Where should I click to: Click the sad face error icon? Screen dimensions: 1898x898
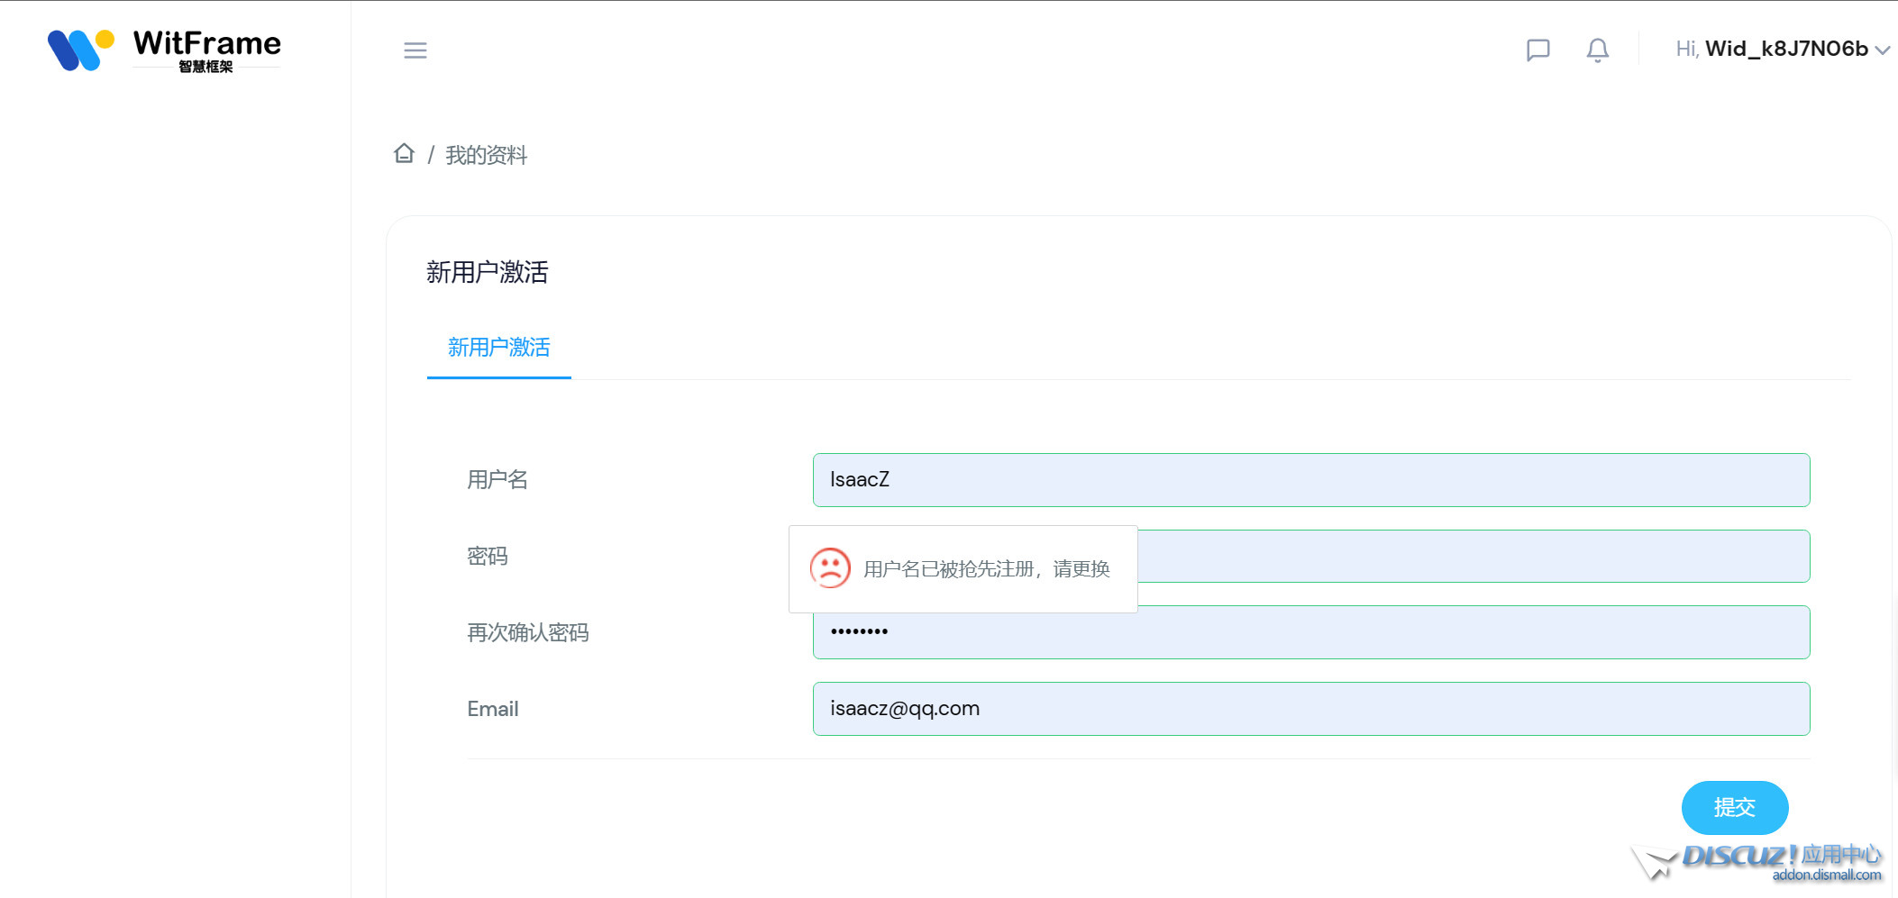tap(830, 568)
